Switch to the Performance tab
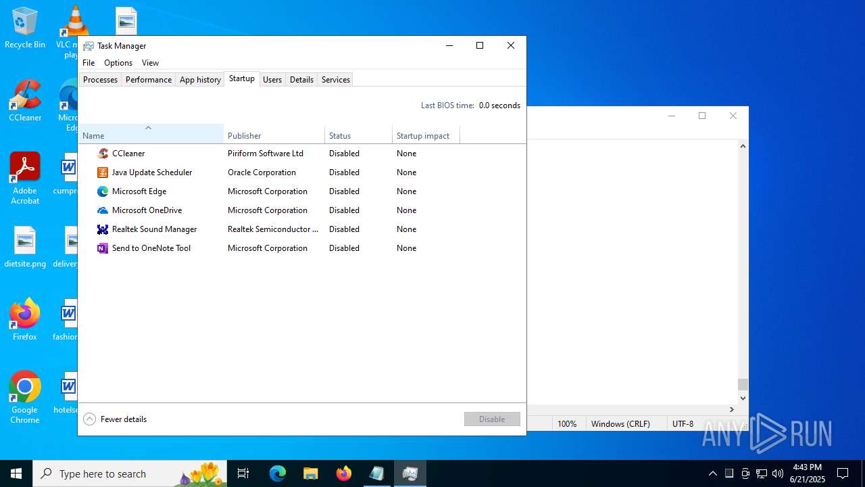Screen dimensions: 865x487 coord(149,80)
